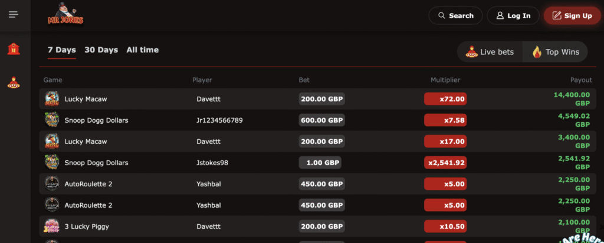Click the red Sign Up button
The image size is (604, 243).
click(572, 16)
